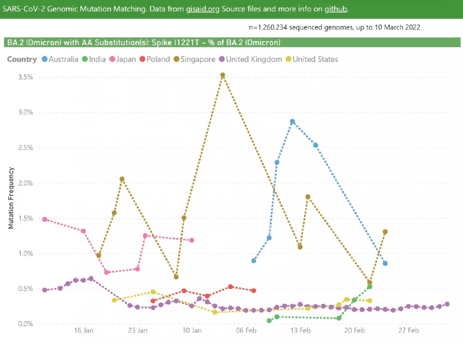Click the Mutation Frequency axis title
Viewport: 463px width, 344px height.
point(11,198)
